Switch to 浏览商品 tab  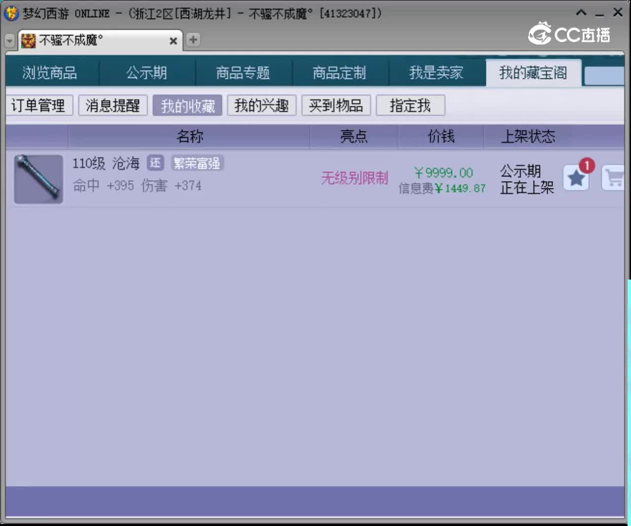coord(50,73)
